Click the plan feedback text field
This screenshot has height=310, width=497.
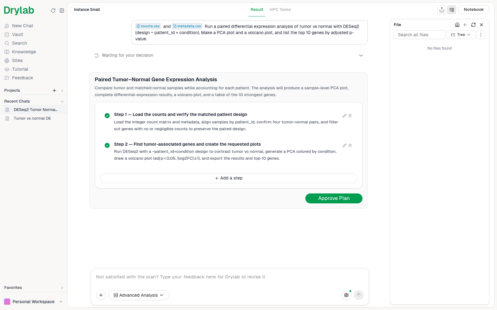coord(230,277)
